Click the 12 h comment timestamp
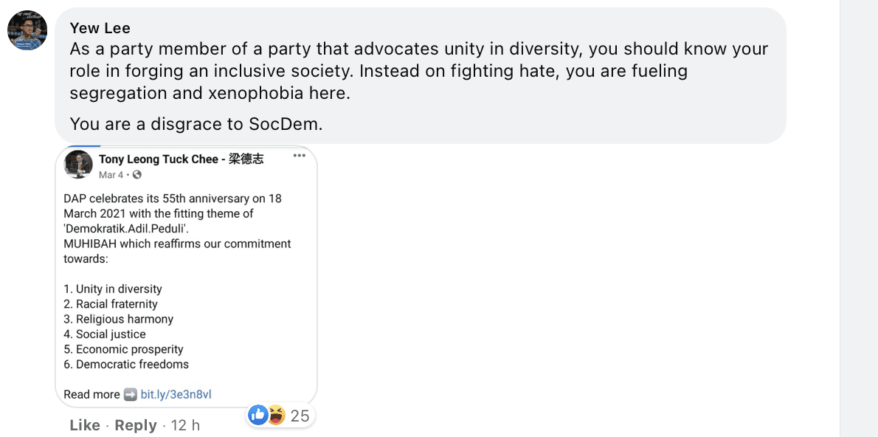The width and height of the screenshot is (878, 437). [x=184, y=425]
